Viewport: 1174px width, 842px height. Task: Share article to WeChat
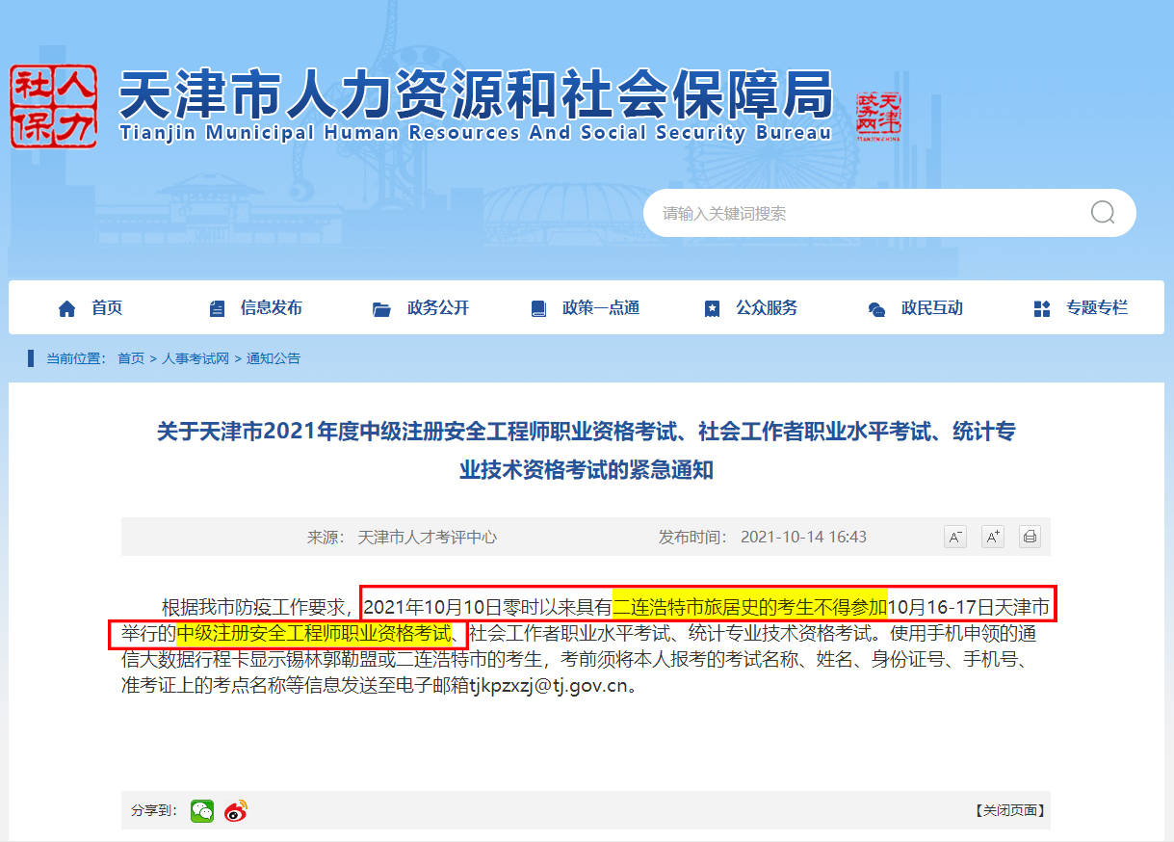[201, 811]
